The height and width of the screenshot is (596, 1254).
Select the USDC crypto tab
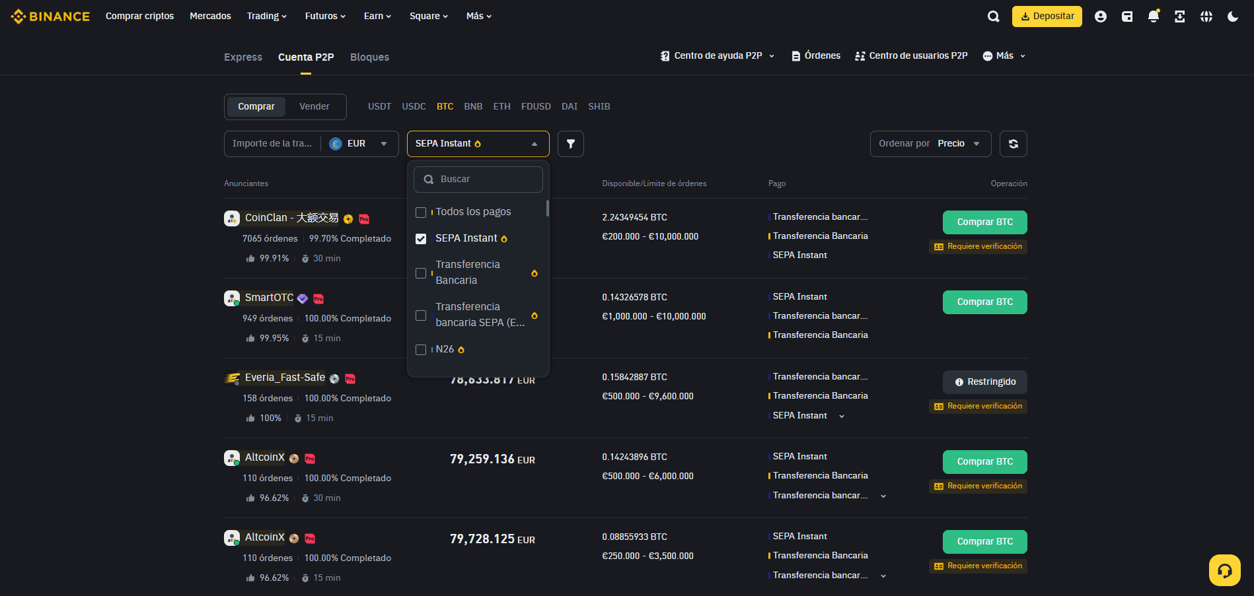pos(414,107)
